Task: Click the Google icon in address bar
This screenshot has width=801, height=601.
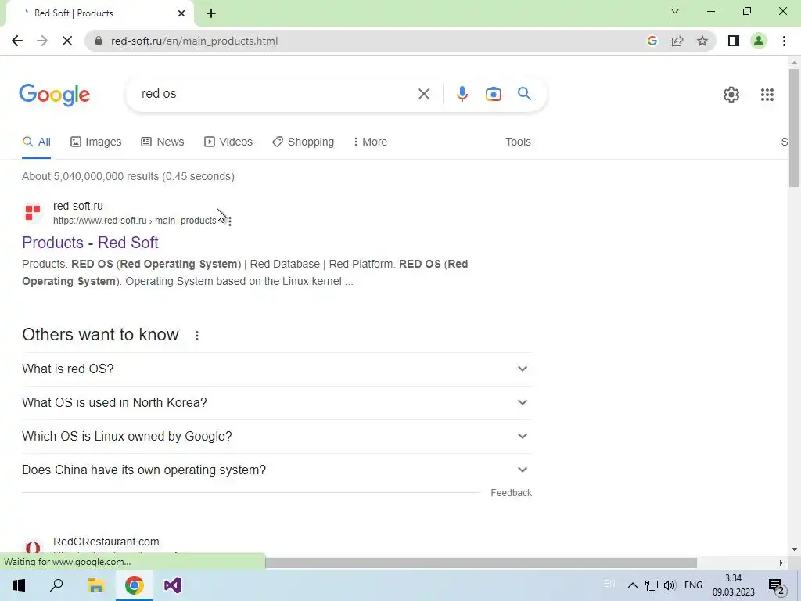Action: 652,41
